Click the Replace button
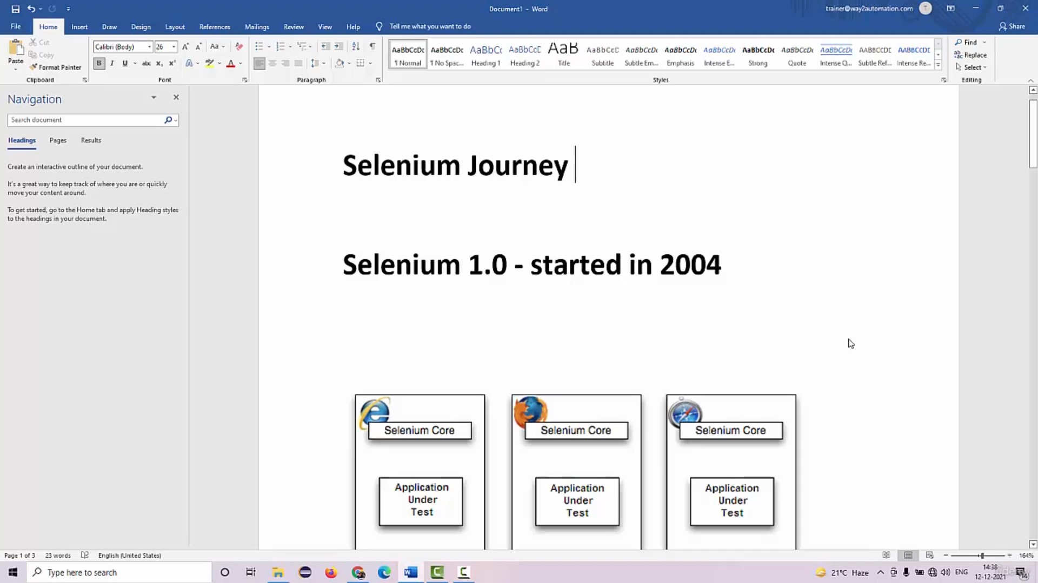The width and height of the screenshot is (1038, 583). click(x=970, y=55)
